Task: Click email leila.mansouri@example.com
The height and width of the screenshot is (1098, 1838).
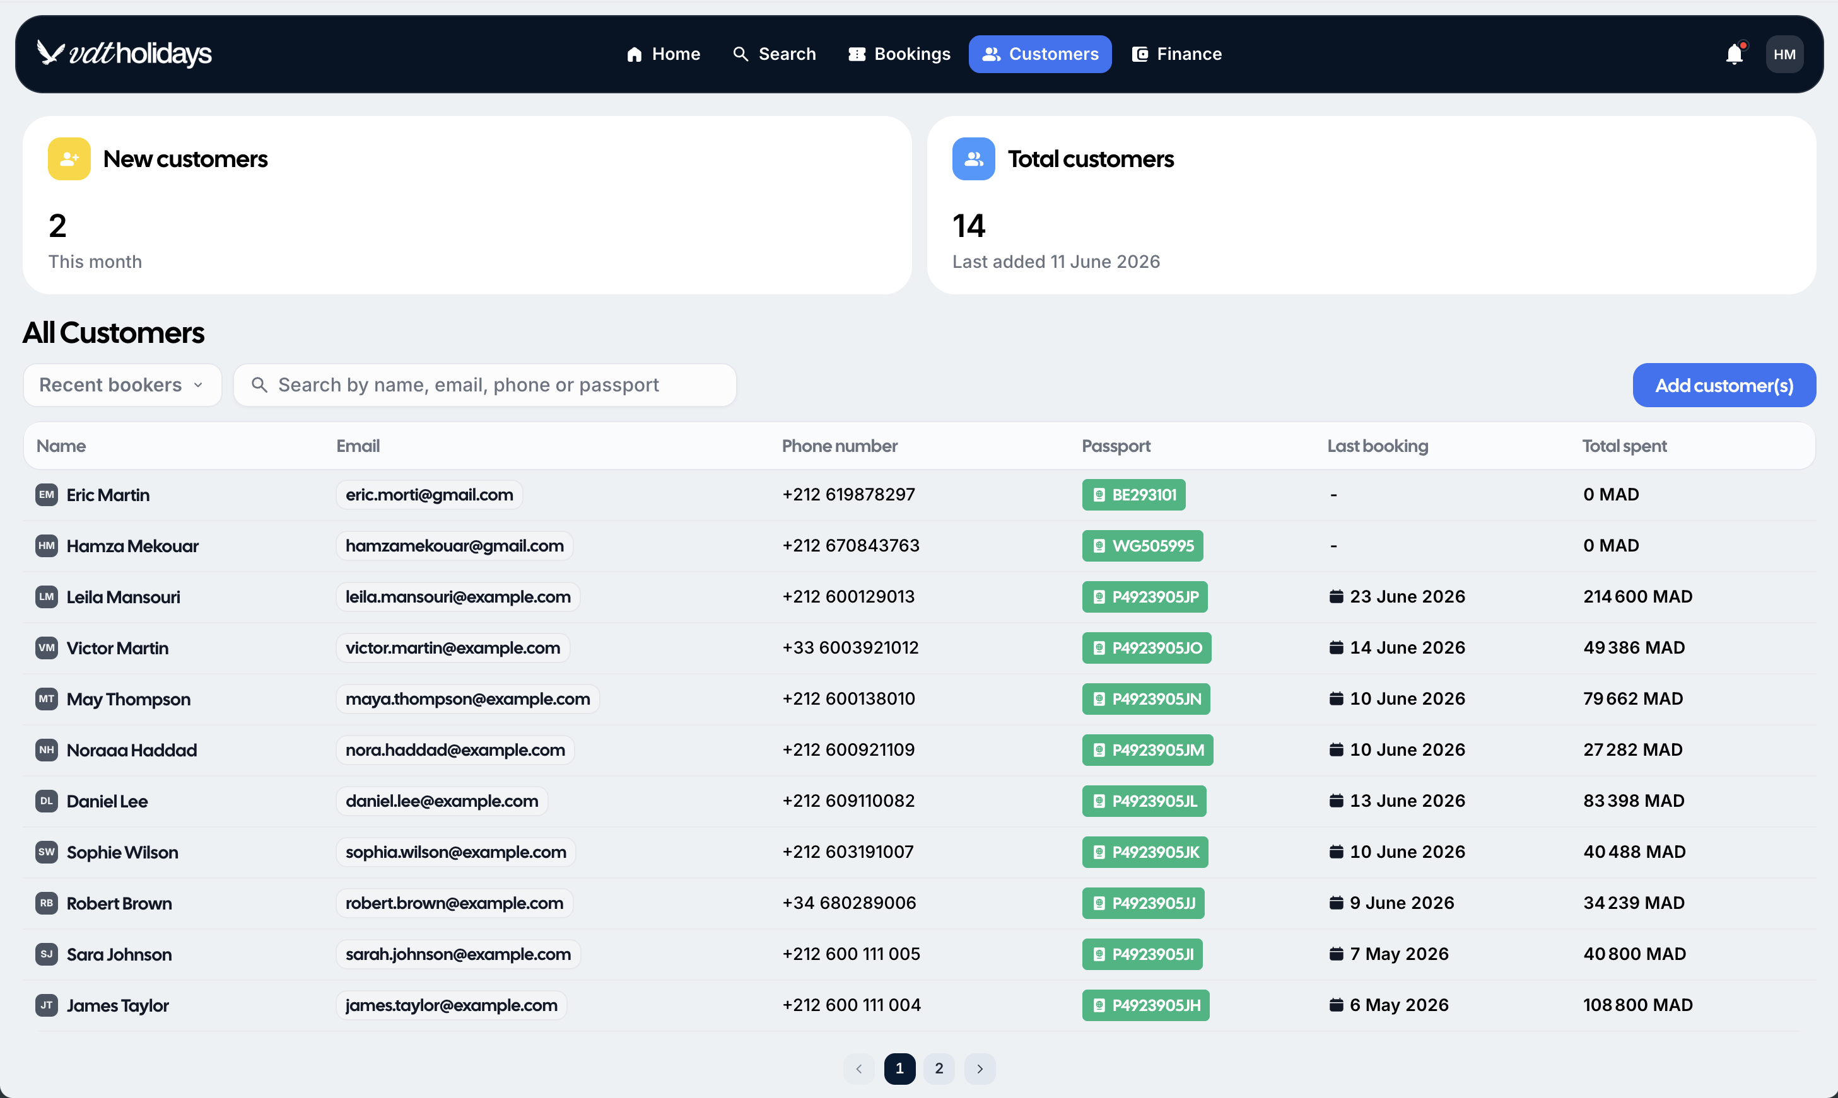Action: click(458, 596)
